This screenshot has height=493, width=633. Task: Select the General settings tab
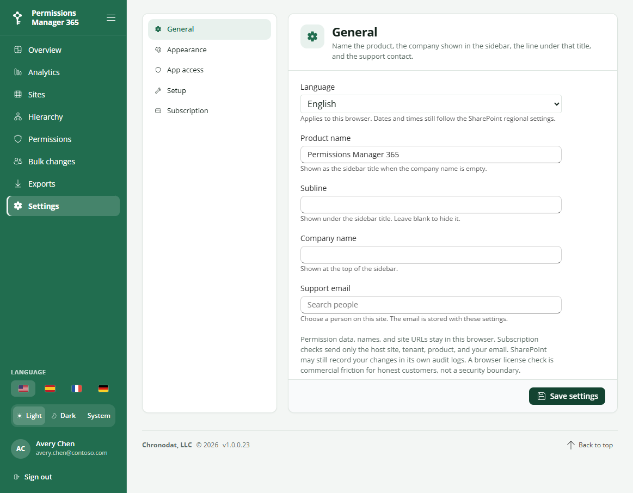[210, 29]
